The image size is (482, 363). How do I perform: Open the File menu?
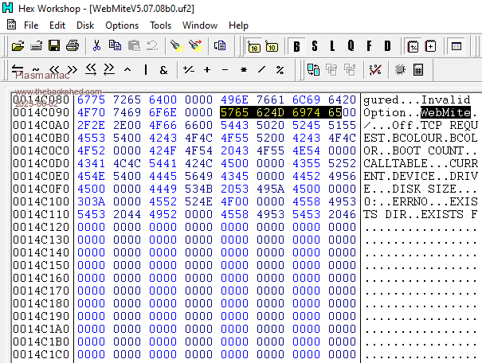click(31, 25)
